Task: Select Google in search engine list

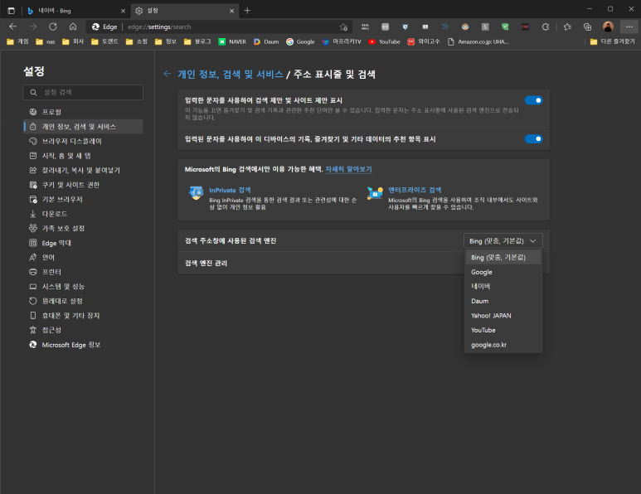Action: (x=503, y=272)
